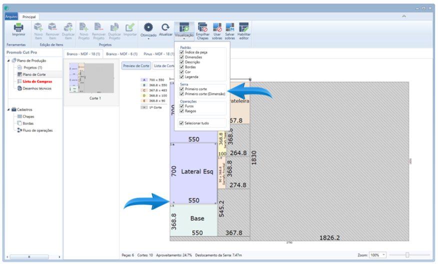Open the Arquivo menu tab
Image resolution: width=438 pixels, height=264 pixels.
click(x=11, y=16)
